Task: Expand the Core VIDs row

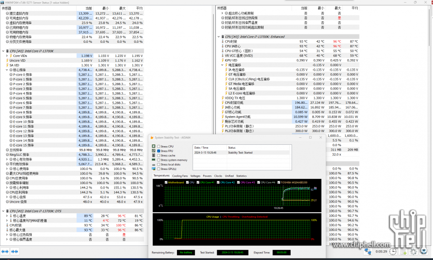Action: coord(7,56)
